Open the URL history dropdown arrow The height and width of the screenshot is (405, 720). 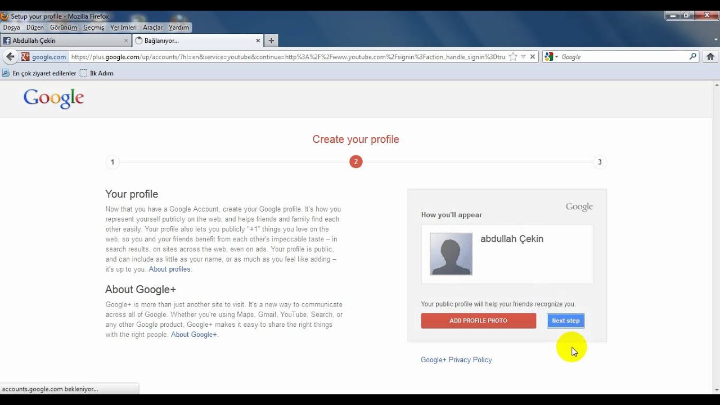pos(523,57)
